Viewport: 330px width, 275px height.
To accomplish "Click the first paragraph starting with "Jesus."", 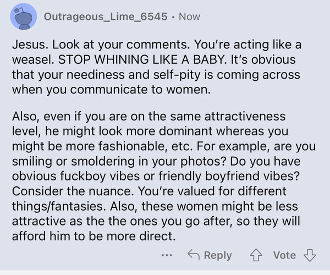I will click(x=157, y=67).
